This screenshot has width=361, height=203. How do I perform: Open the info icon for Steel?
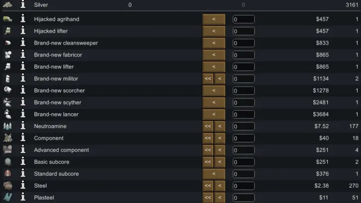pos(23,185)
